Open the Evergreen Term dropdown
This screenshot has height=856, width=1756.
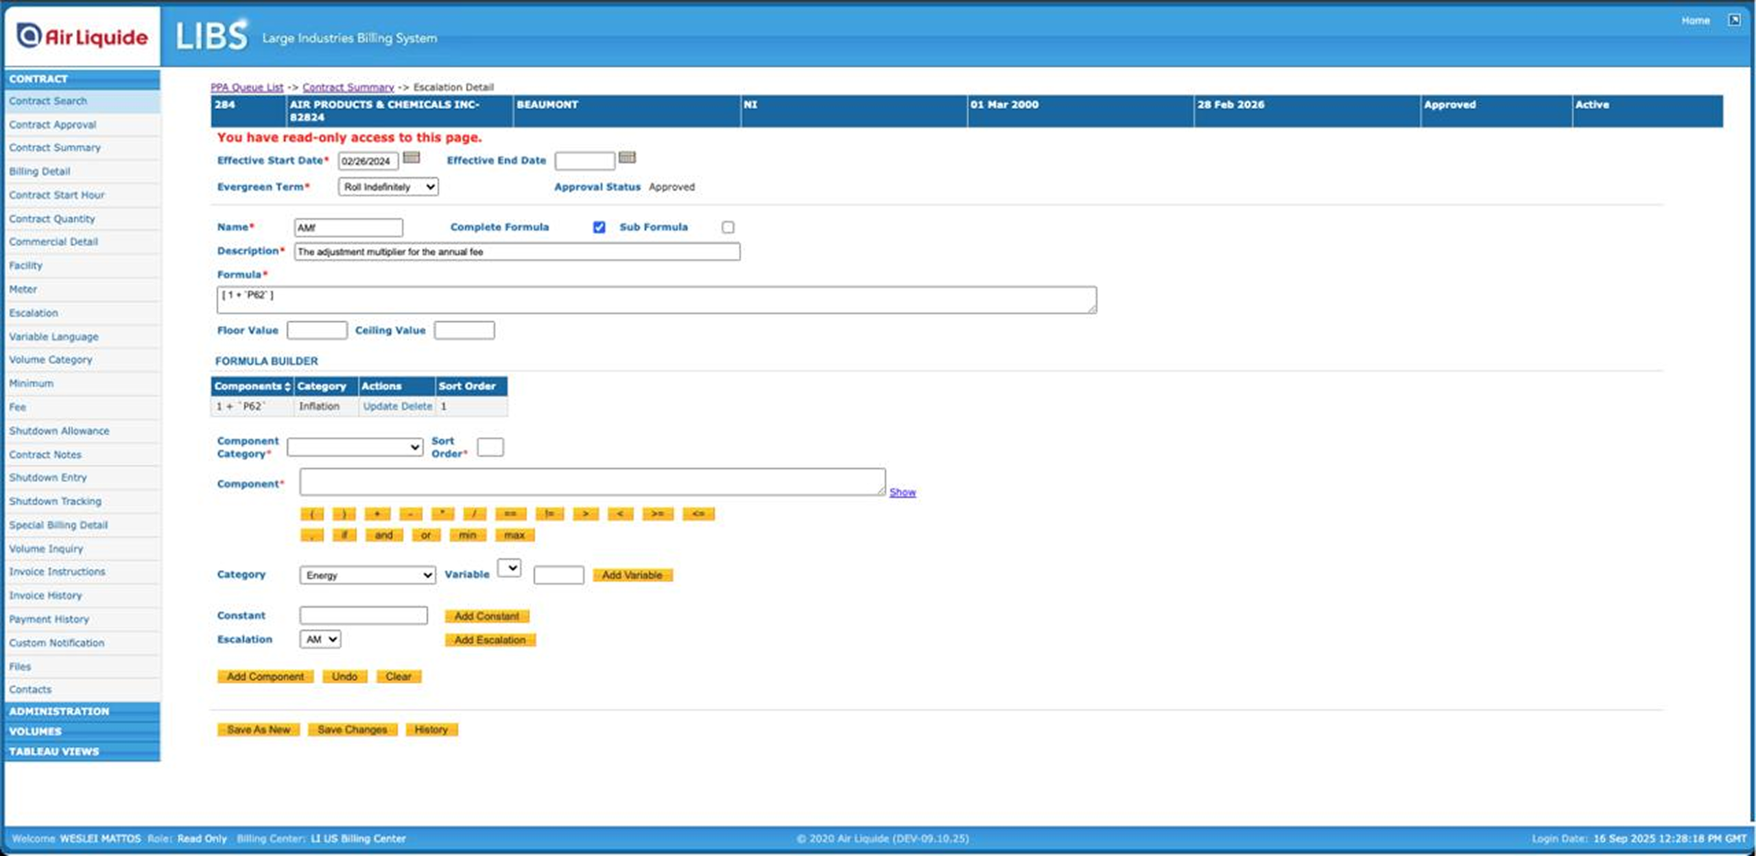[x=388, y=186]
